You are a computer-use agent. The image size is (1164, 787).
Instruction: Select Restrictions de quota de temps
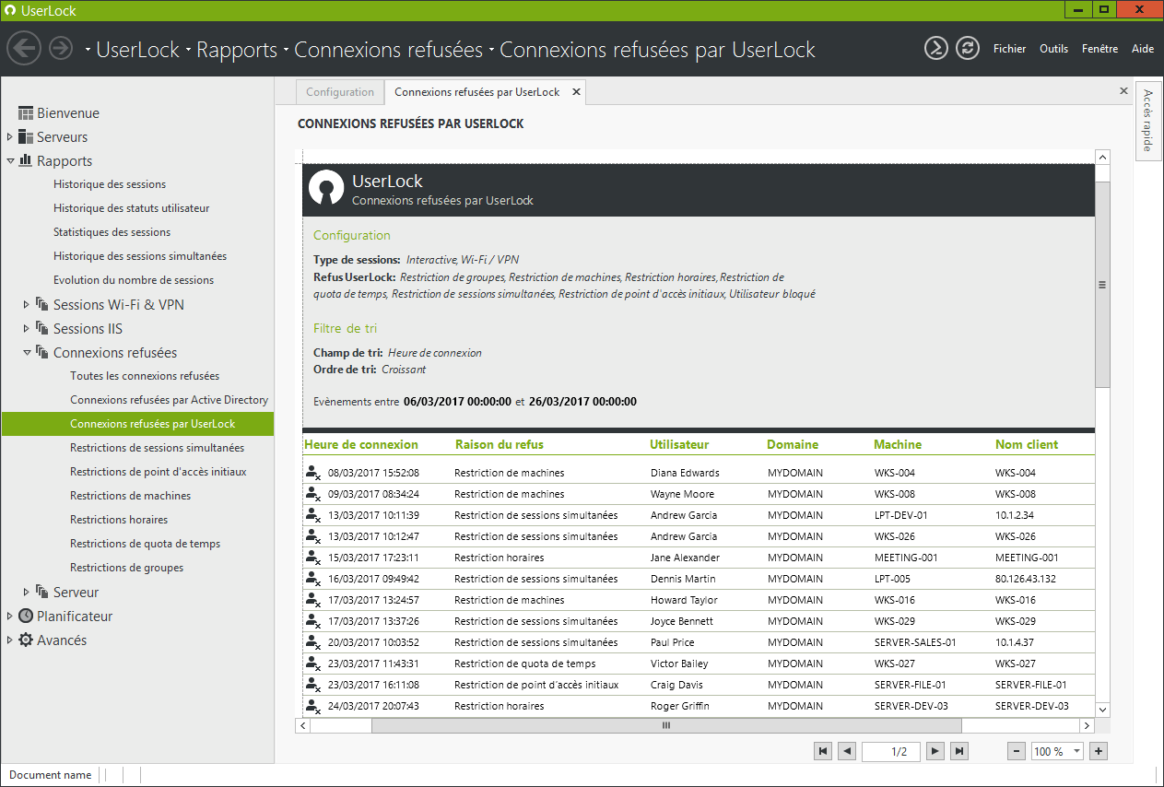(146, 544)
